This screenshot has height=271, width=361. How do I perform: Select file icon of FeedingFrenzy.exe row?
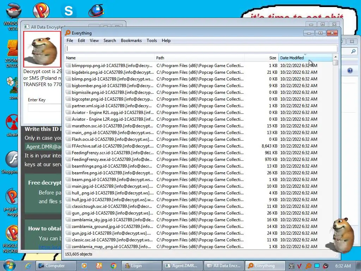(68, 159)
